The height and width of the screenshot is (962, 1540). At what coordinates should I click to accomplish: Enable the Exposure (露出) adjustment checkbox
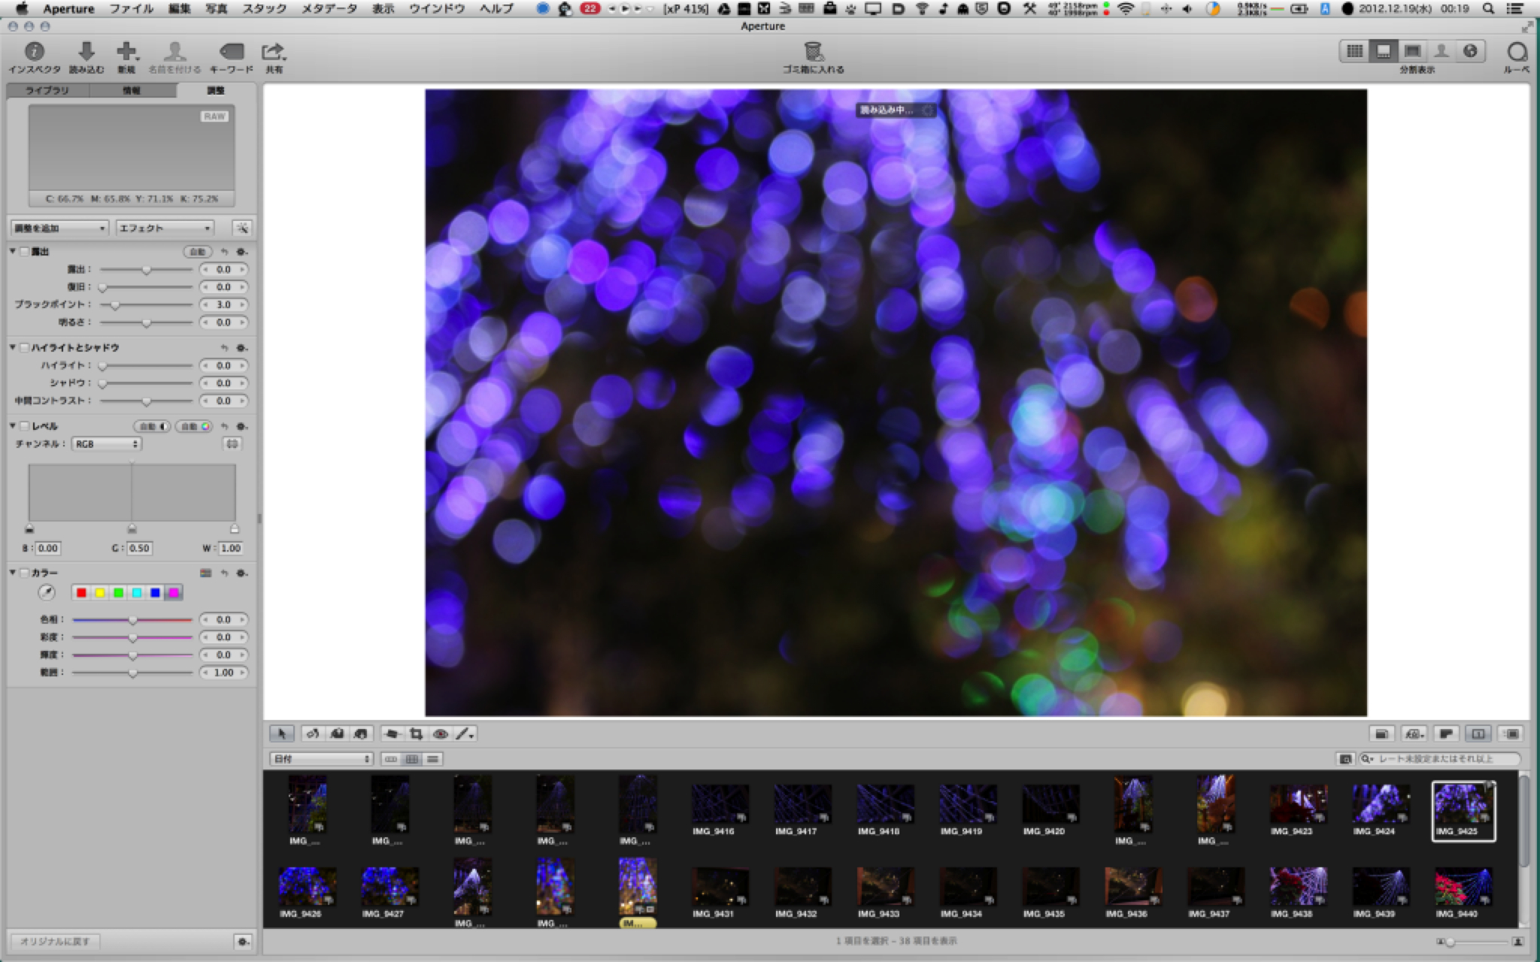(25, 252)
